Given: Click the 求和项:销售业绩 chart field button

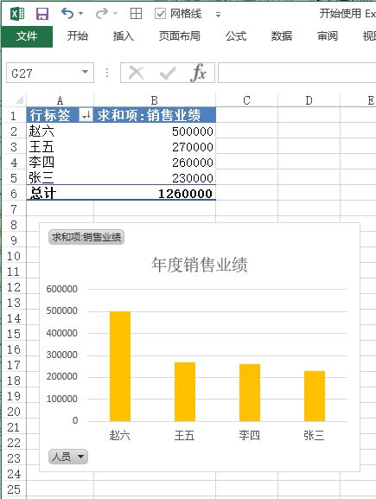Looking at the screenshot, I should coord(86,237).
